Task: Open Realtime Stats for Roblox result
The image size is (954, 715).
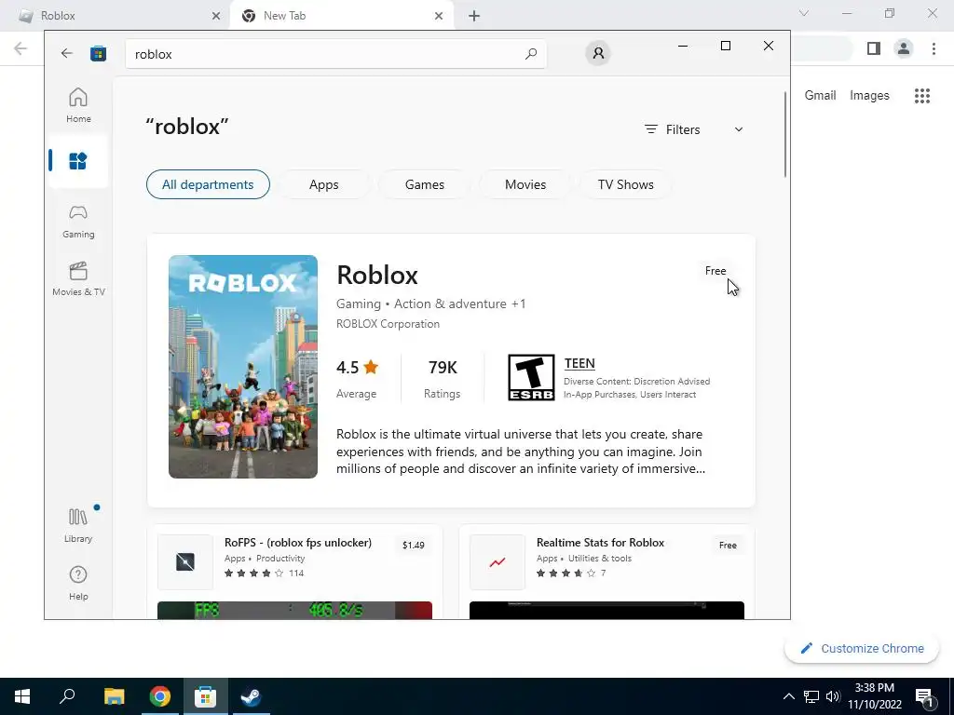Action: [601, 543]
